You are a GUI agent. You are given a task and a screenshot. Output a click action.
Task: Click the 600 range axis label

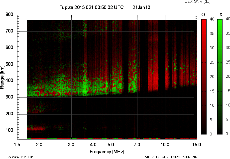[x=9, y=47]
